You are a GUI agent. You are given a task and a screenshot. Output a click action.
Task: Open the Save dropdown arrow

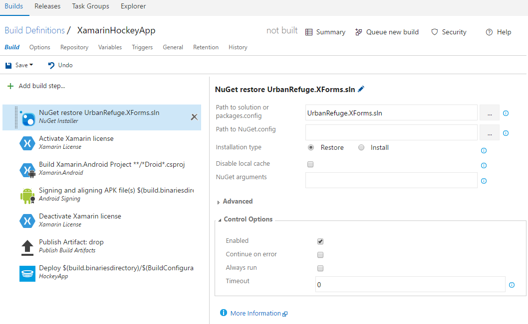click(31, 65)
